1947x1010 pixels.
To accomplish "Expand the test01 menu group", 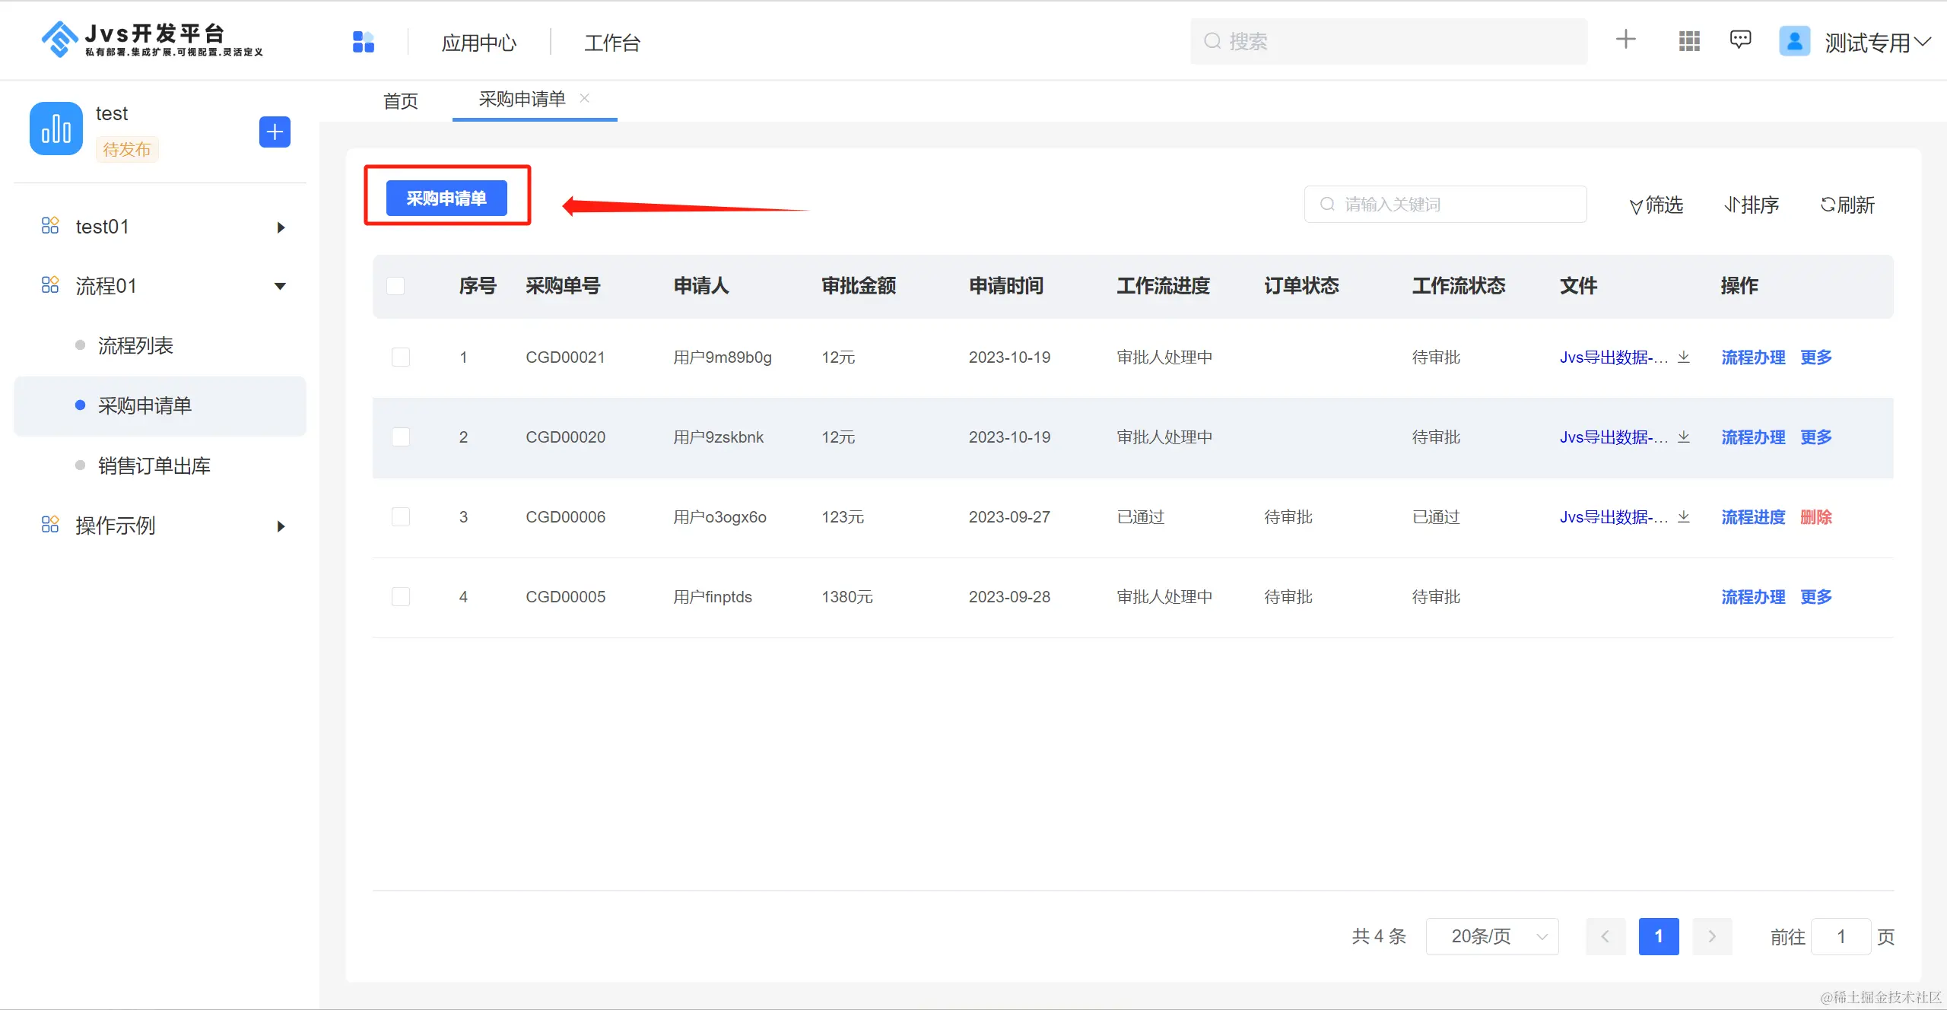I will click(281, 227).
